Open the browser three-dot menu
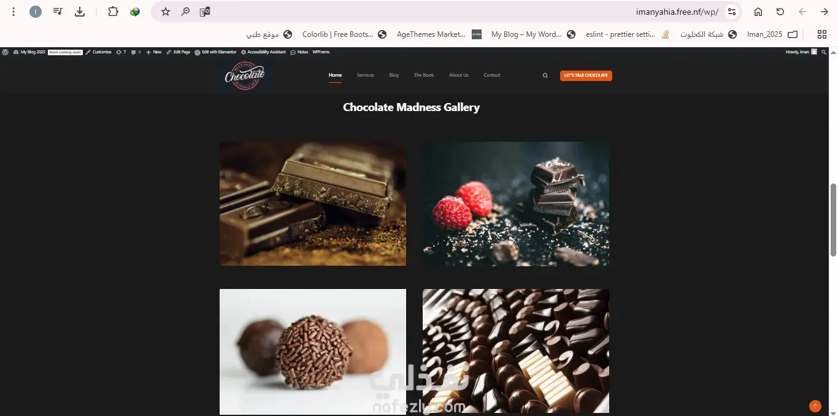 13,12
